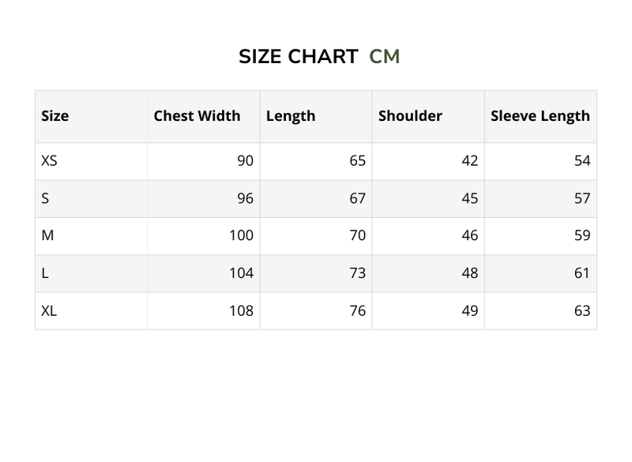Viewport: 632px width, 462px height.
Task: Select the XL size row label
Action: click(49, 311)
